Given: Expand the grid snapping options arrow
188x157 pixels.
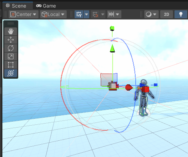Looking at the screenshot, I should pyautogui.click(x=103, y=14).
